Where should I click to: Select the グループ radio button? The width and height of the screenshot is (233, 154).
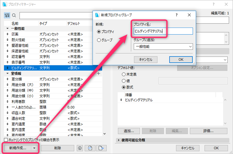click(x=99, y=40)
